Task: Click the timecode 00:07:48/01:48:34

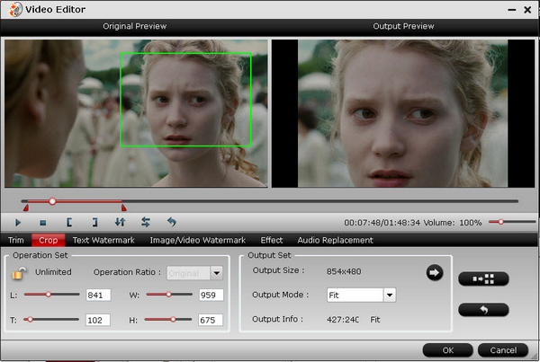Action: click(382, 223)
